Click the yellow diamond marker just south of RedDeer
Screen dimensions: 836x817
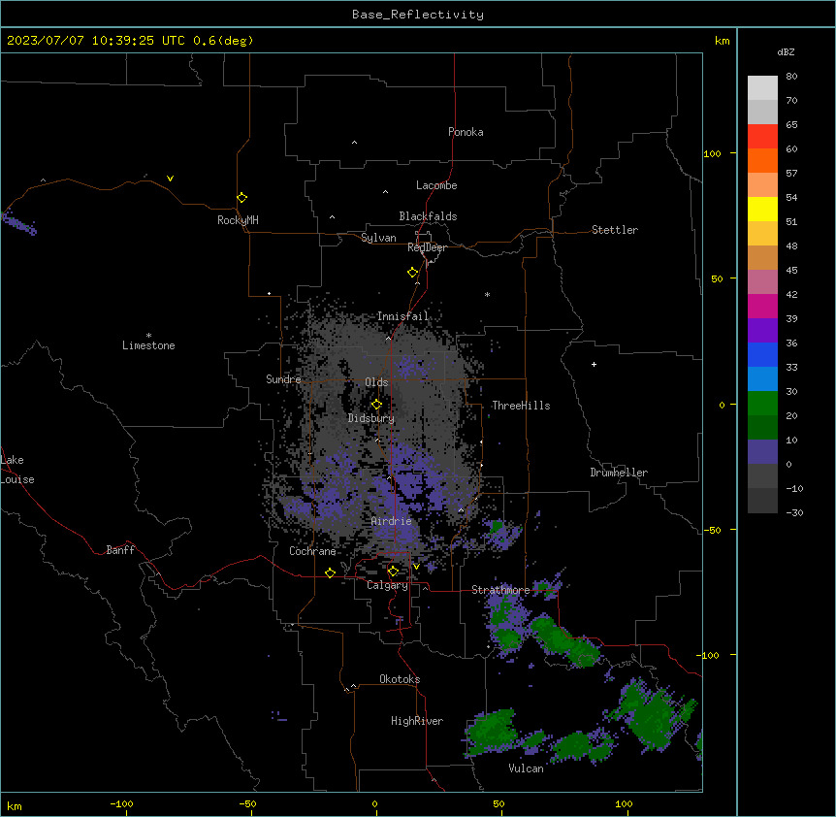tap(412, 272)
